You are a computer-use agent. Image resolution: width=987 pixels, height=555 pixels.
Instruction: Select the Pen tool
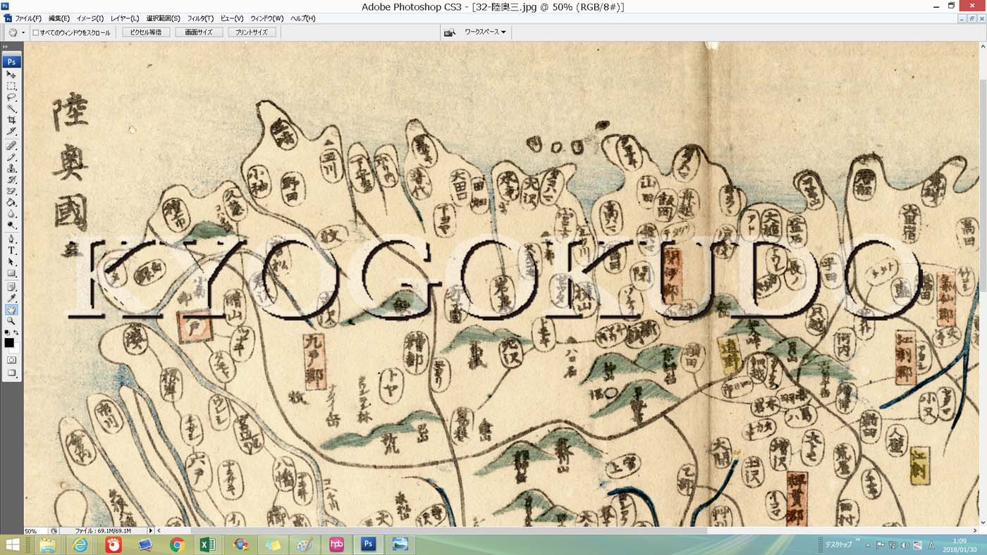coord(12,239)
